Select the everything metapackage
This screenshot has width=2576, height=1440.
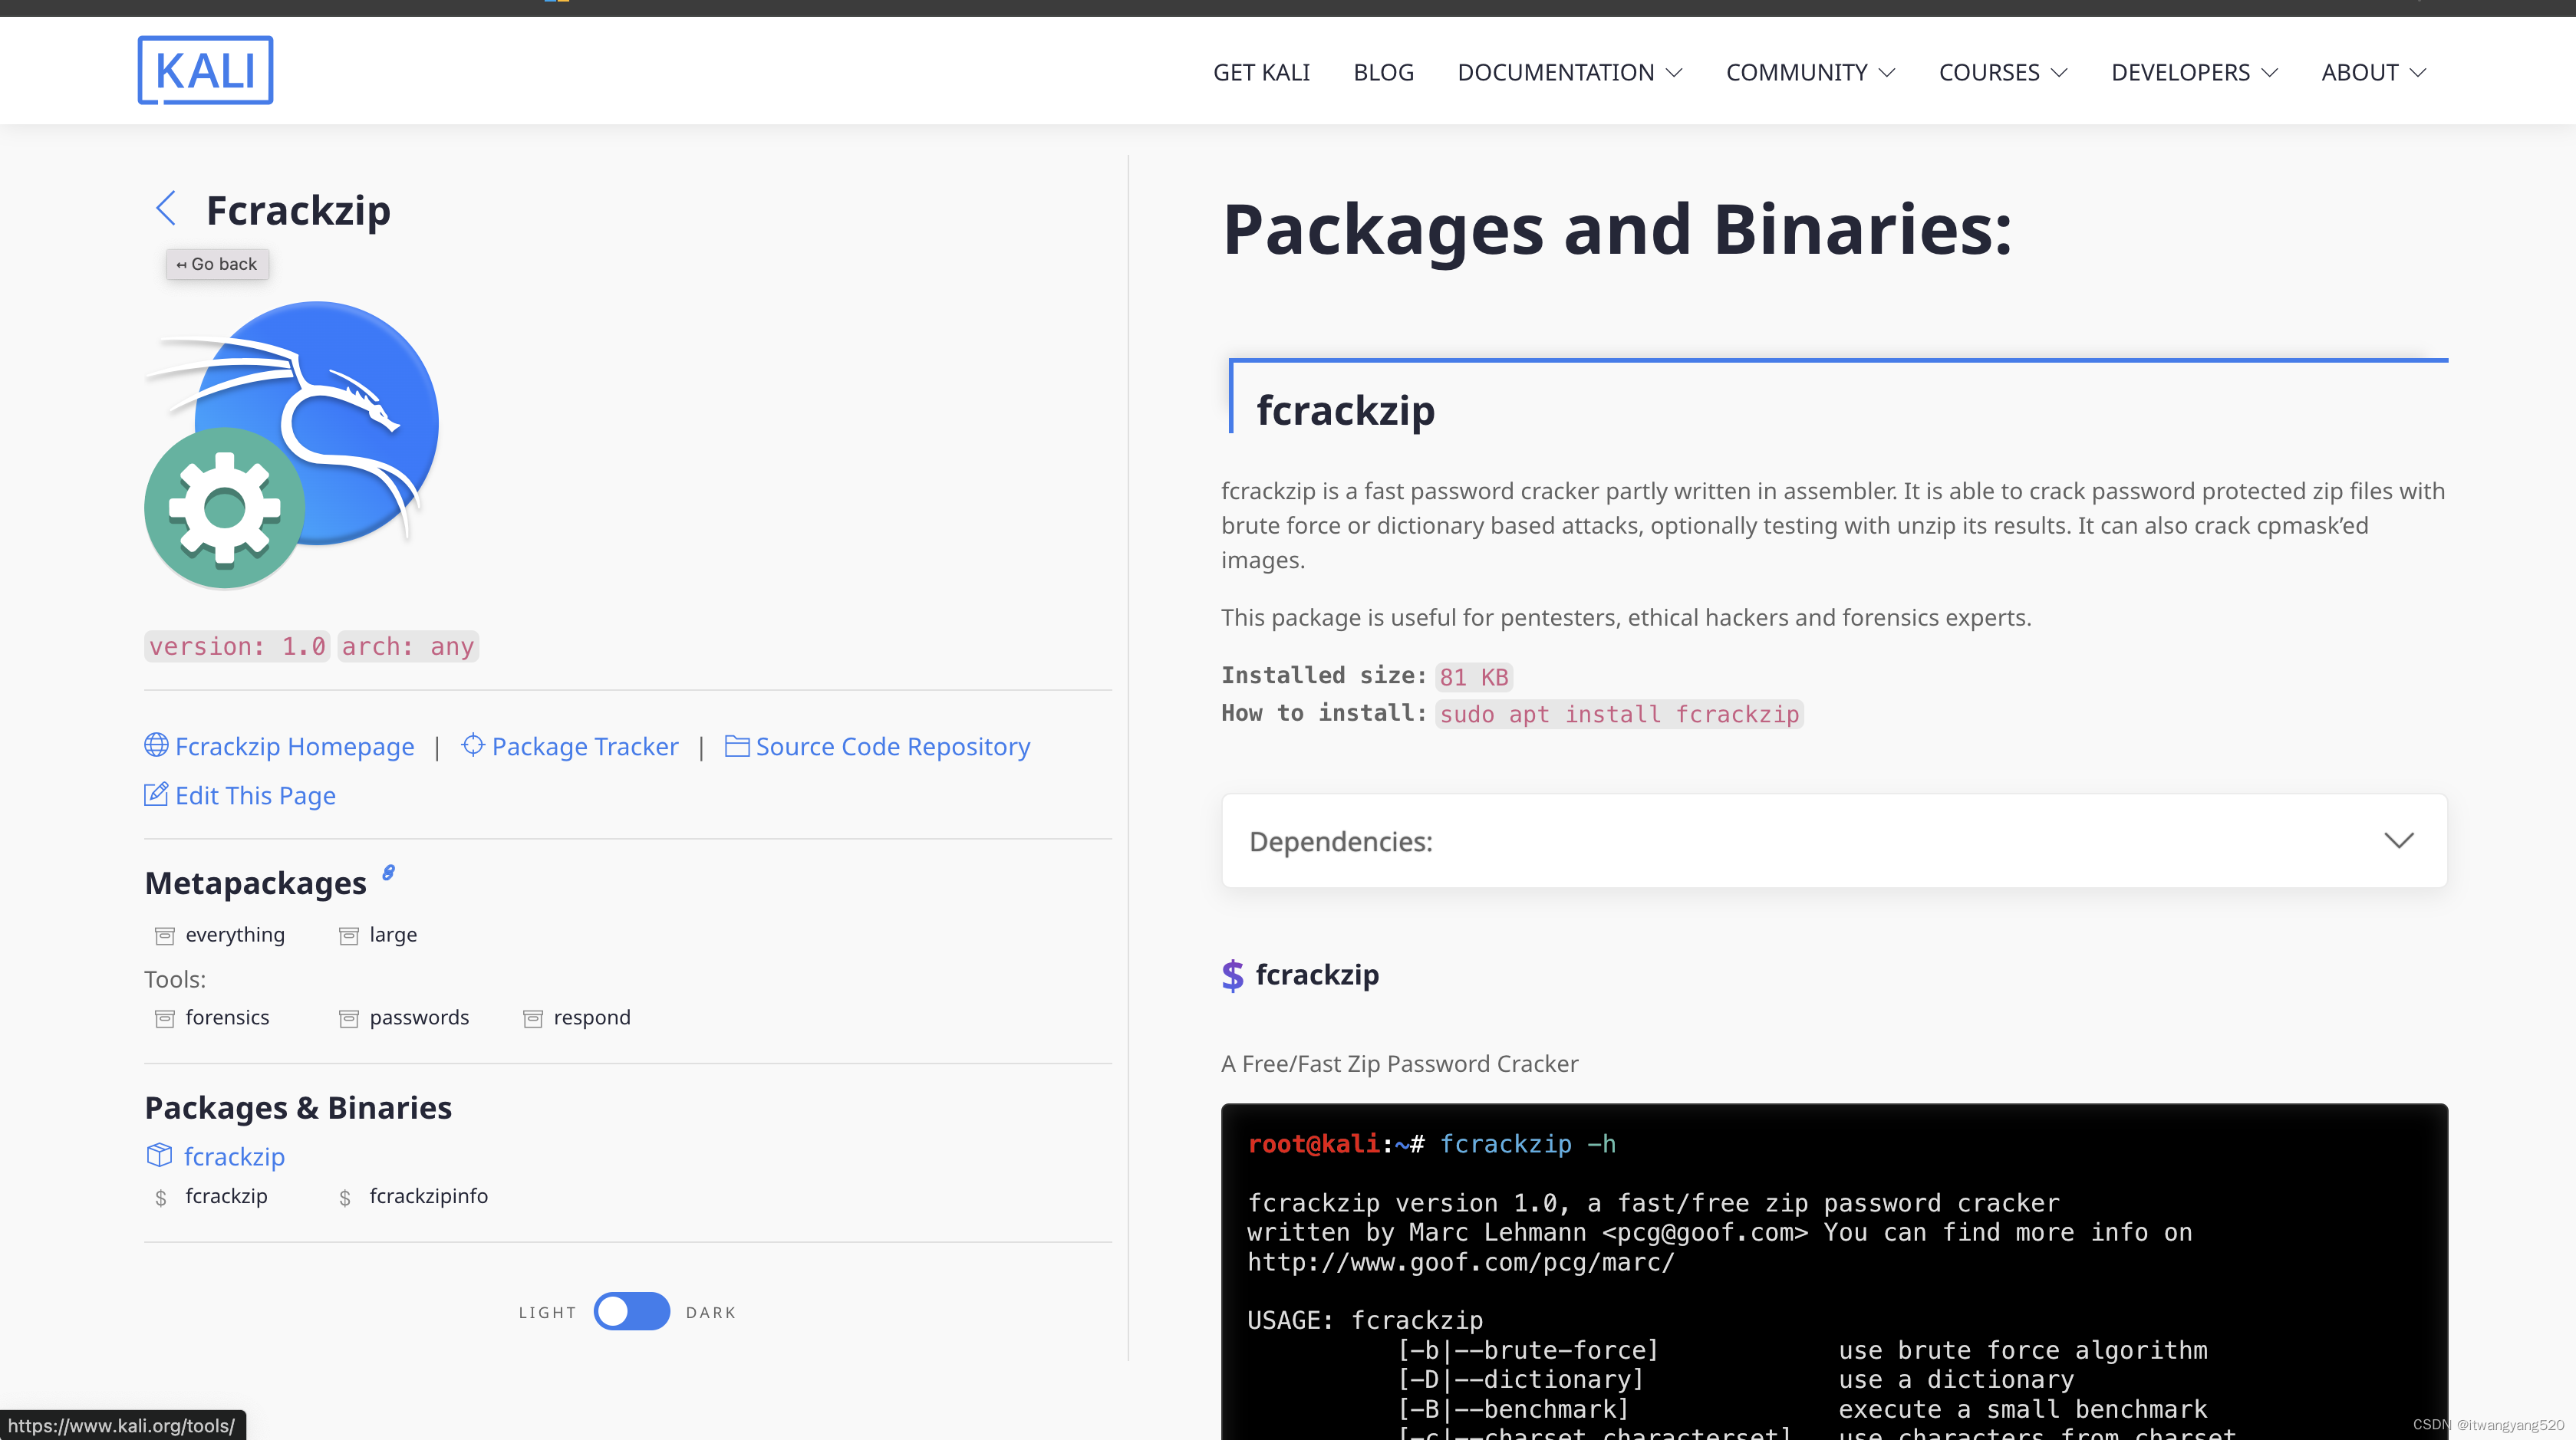coord(235,935)
